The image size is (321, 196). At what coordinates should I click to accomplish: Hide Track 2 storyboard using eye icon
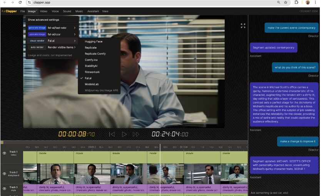coord(4,174)
